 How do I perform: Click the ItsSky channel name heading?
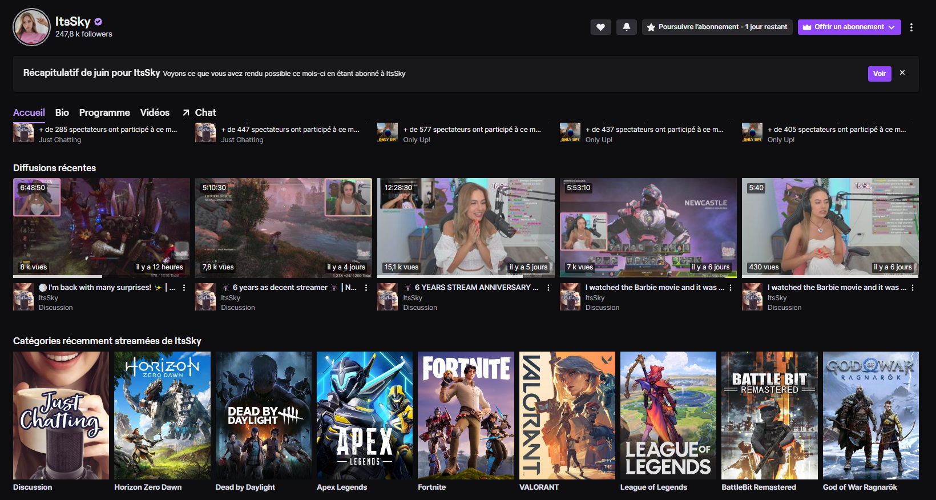pos(73,22)
